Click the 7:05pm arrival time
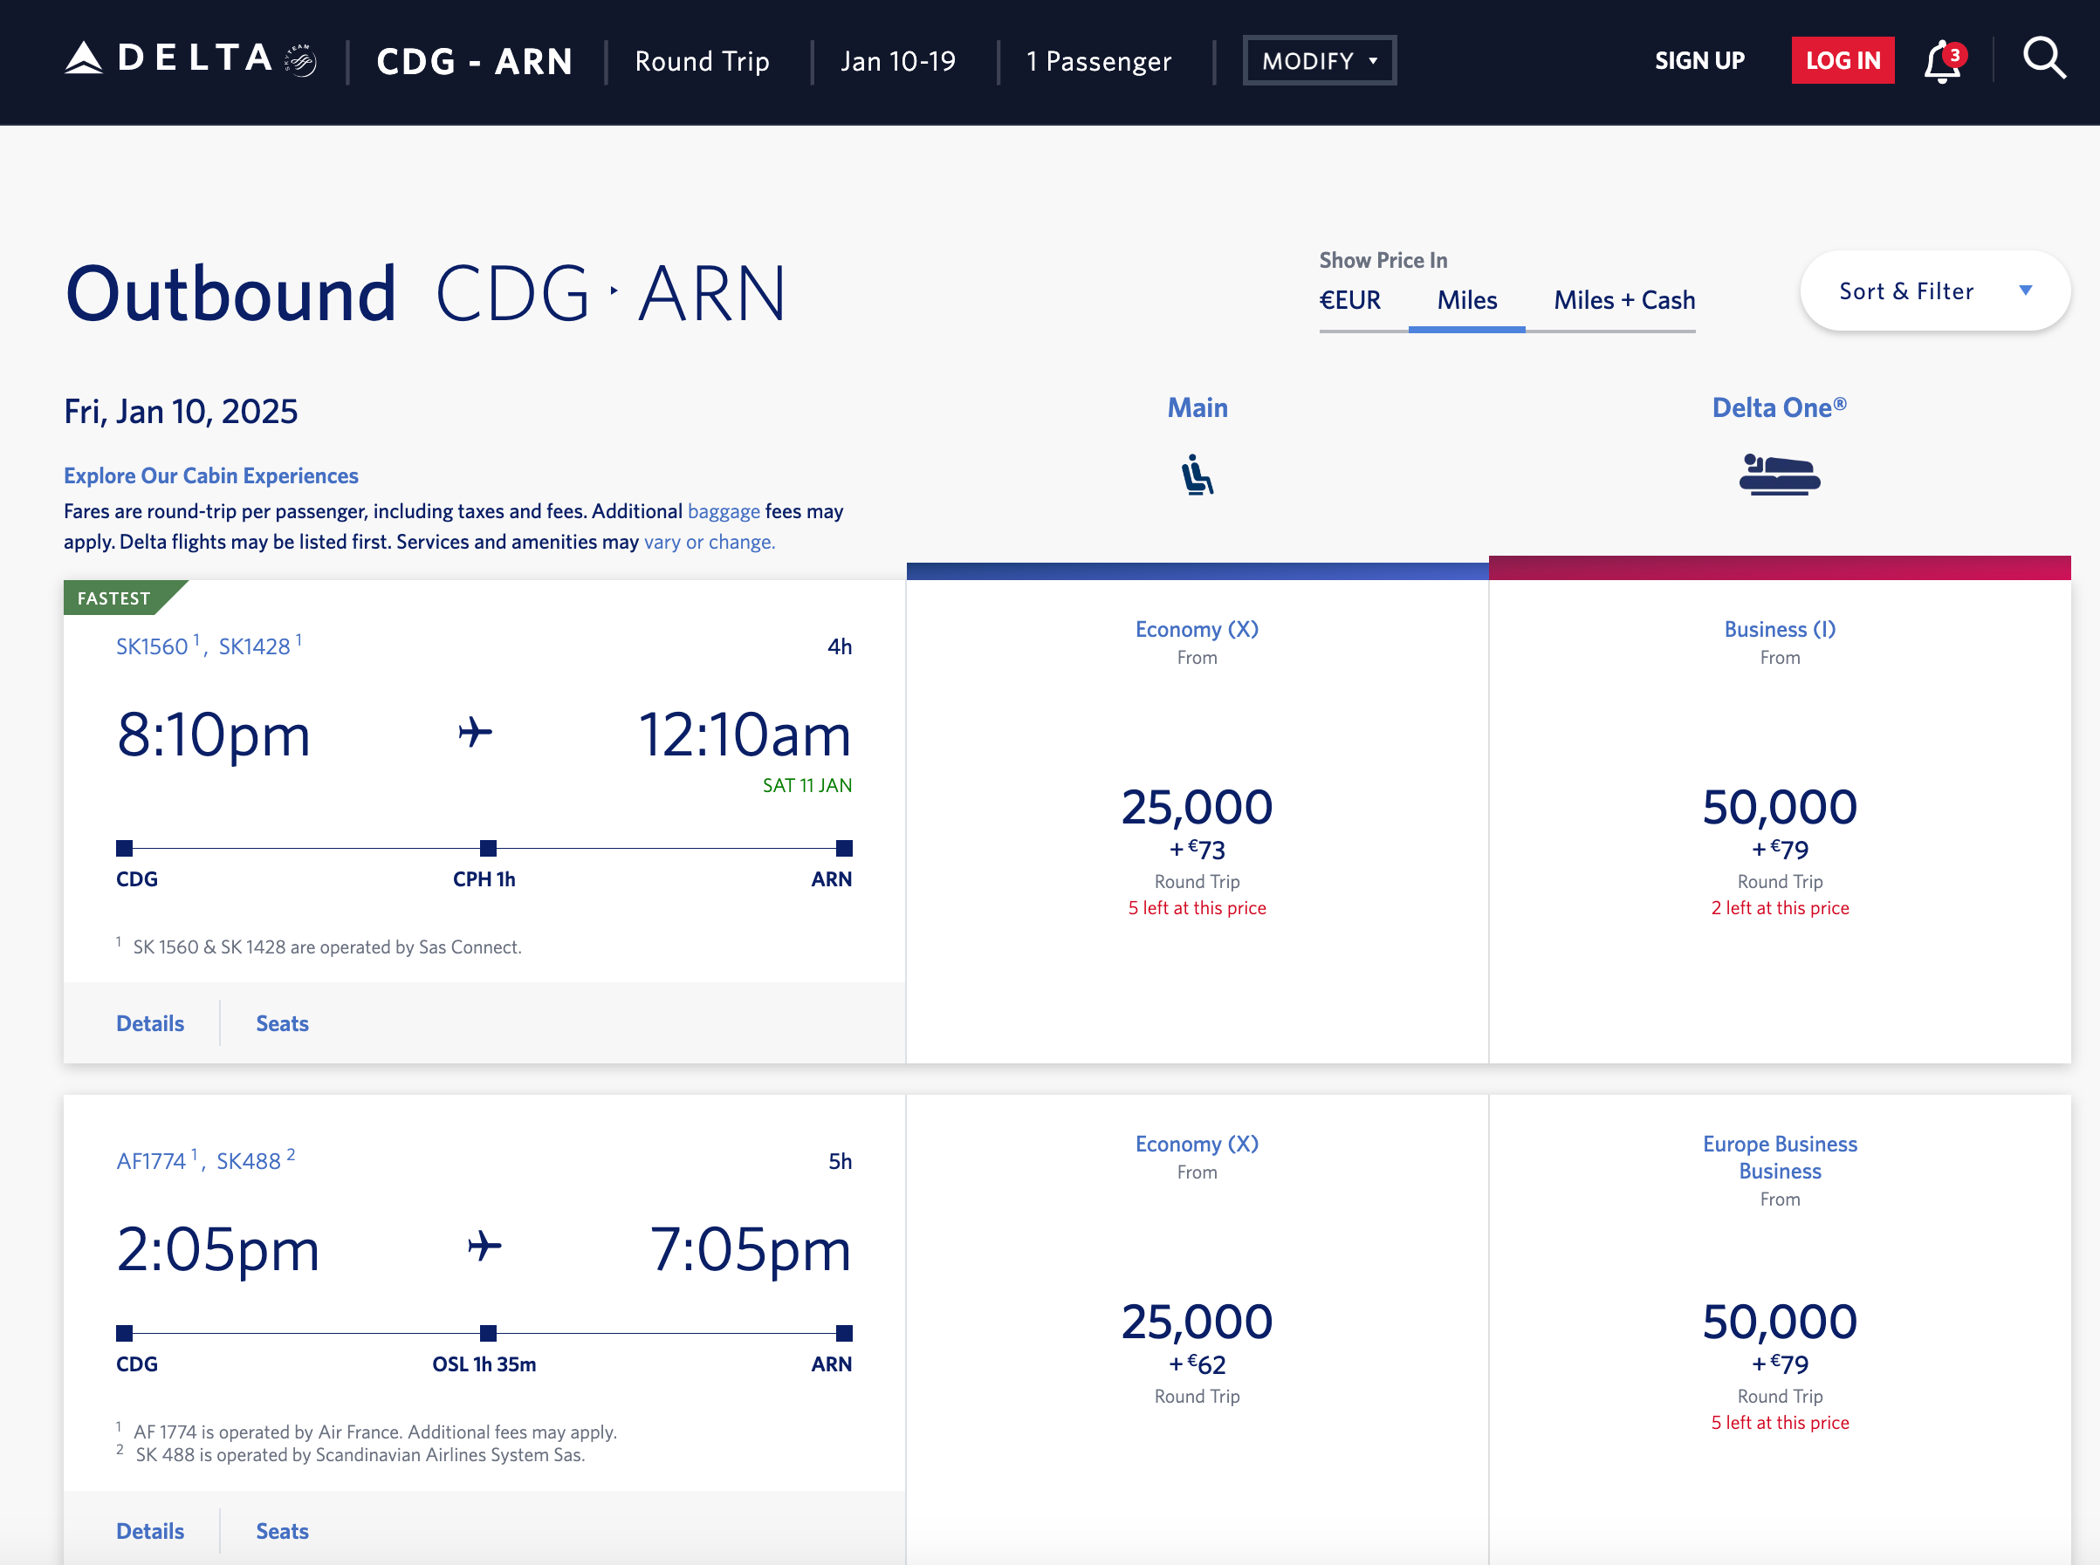 750,1248
